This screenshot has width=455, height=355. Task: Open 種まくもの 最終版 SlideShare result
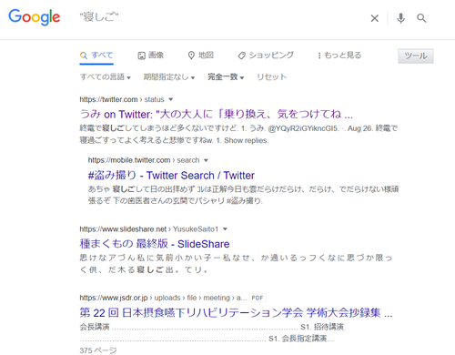[155, 244]
